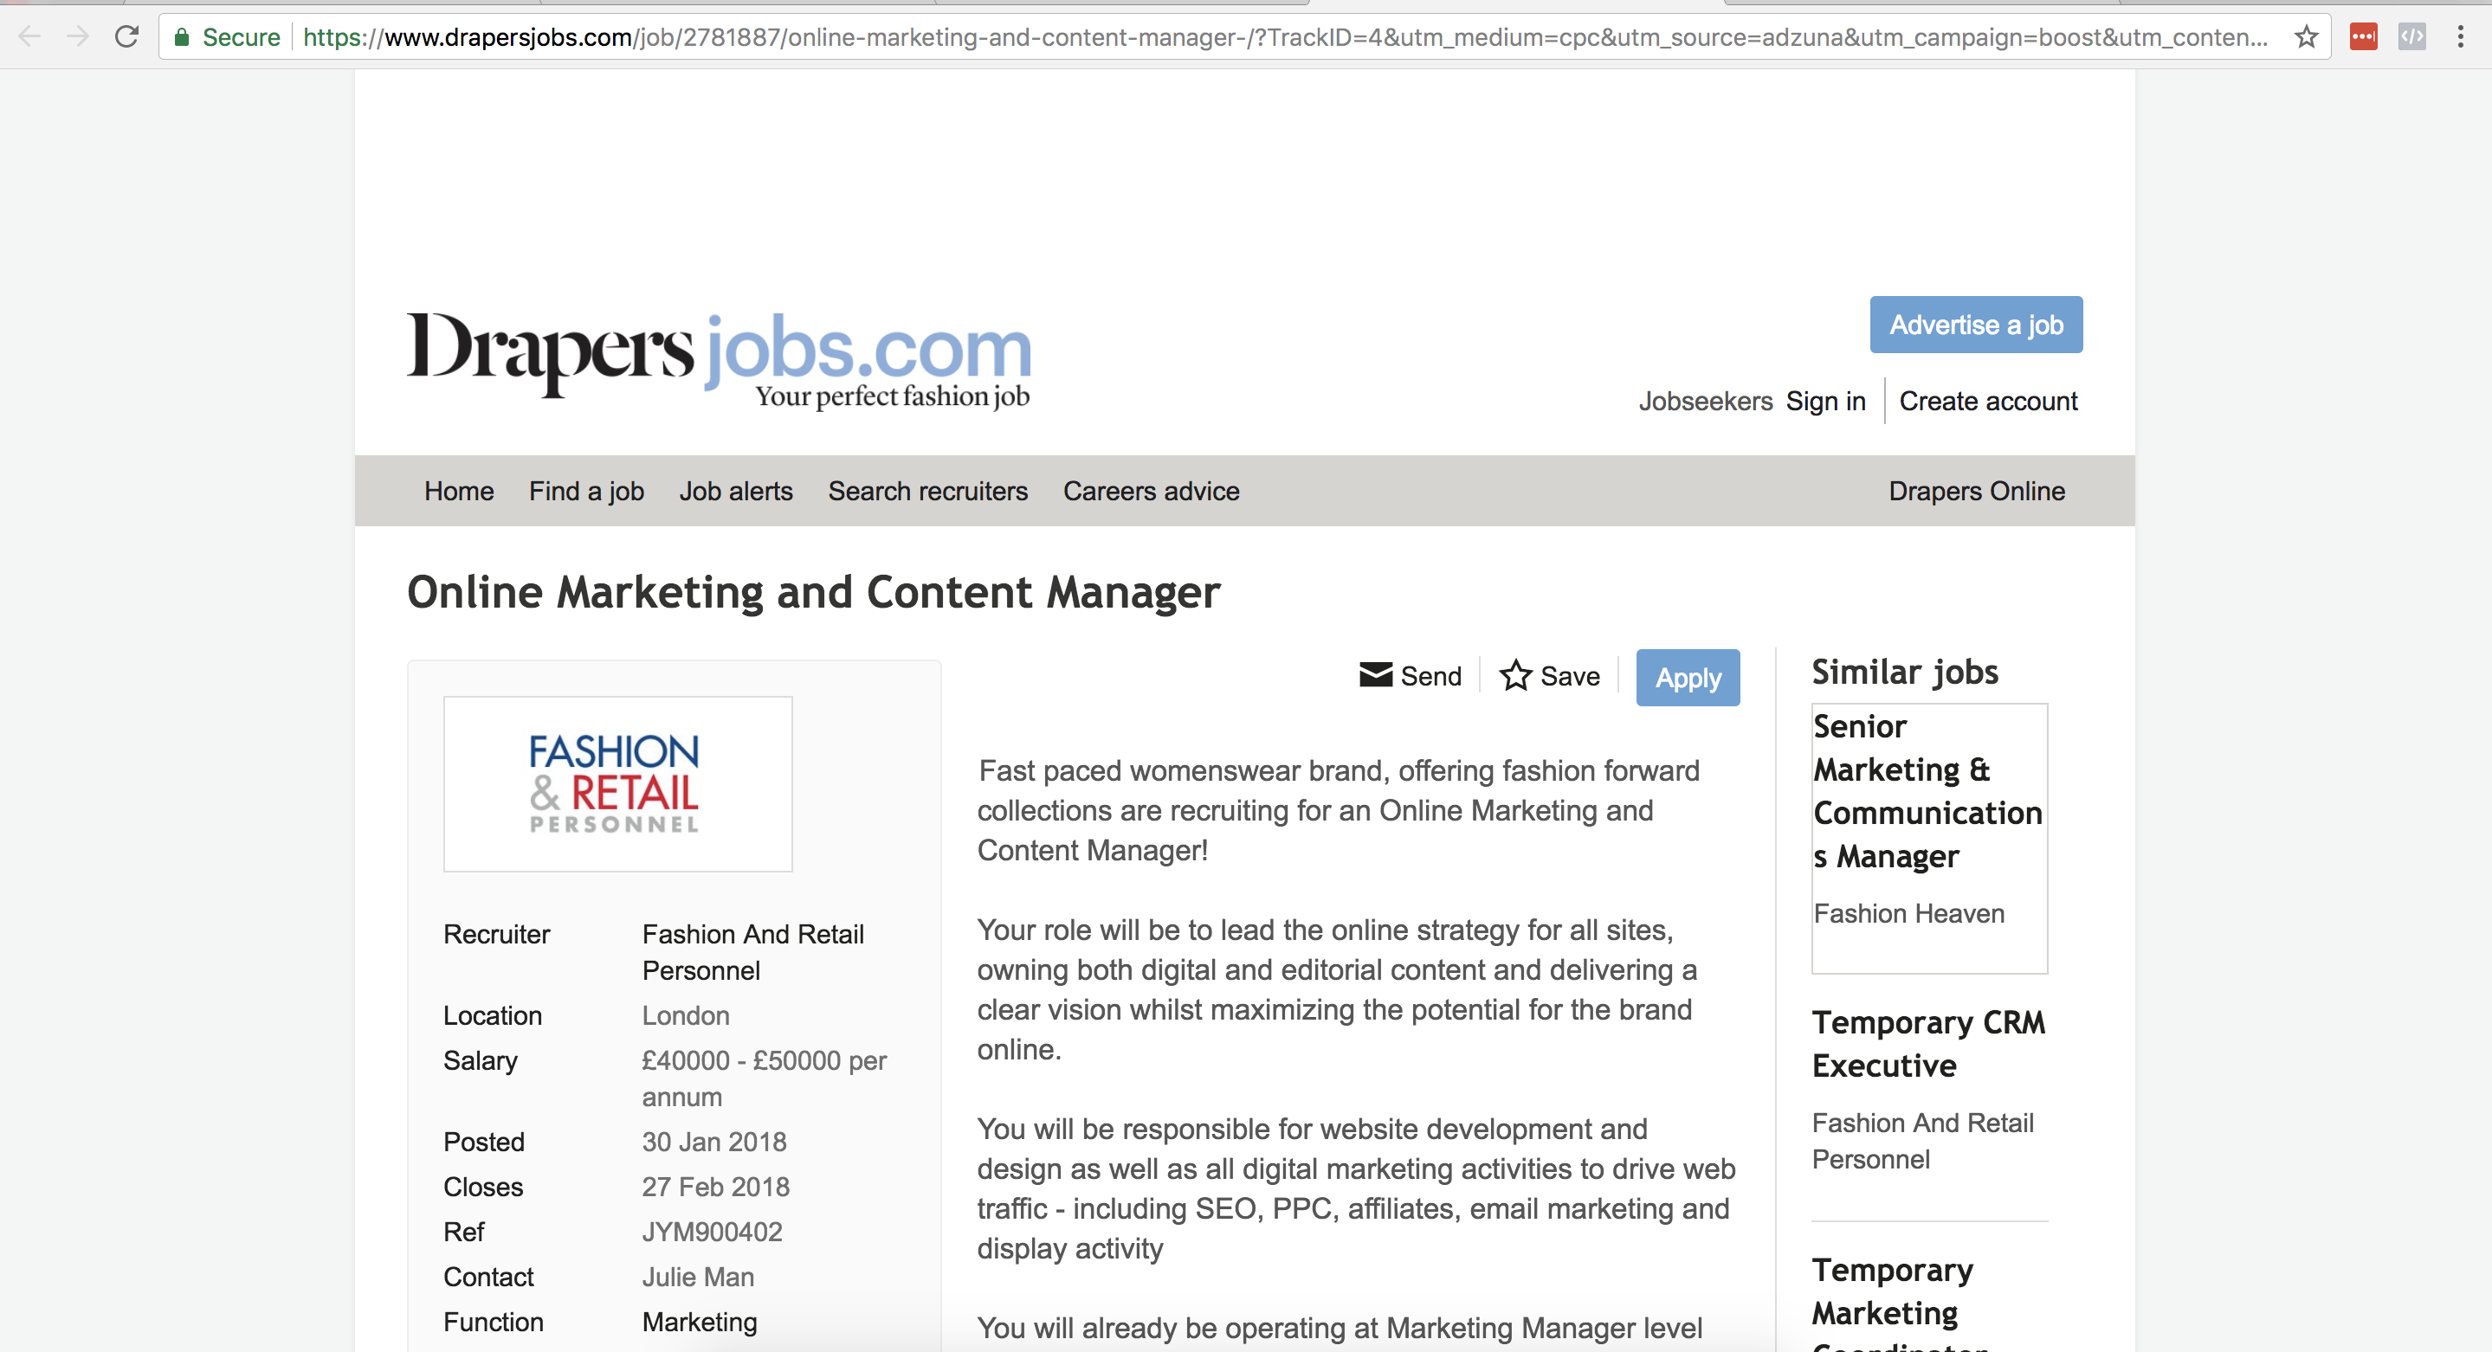Open the red extension icon in toolbar
Screen dimensions: 2492x1352
click(2363, 36)
